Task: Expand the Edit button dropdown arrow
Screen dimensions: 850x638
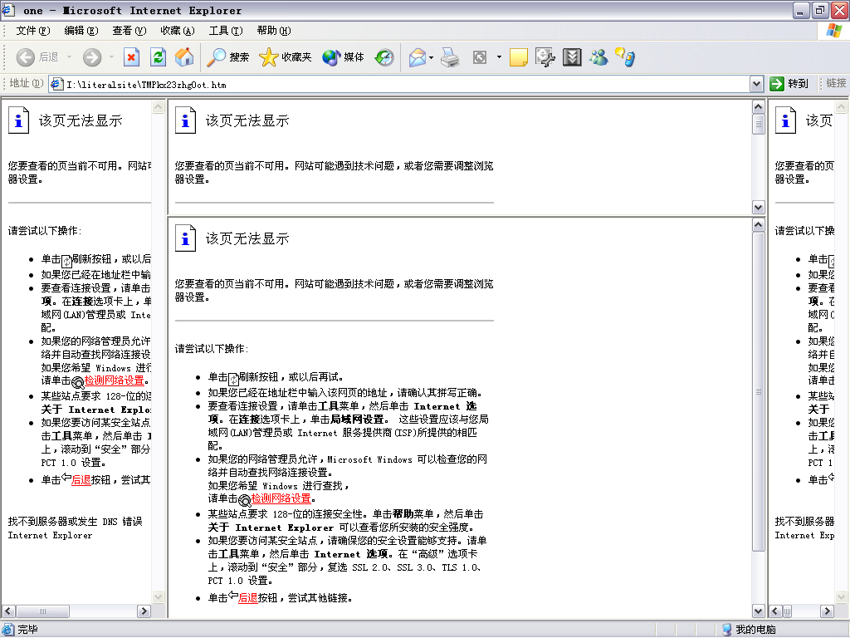Action: 499,57
